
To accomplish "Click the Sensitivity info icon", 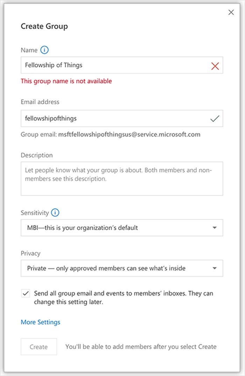I will coord(55,213).
